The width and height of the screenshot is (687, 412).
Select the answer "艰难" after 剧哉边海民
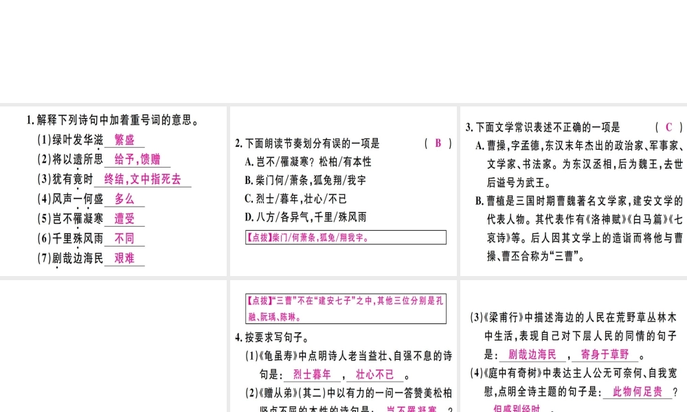(x=124, y=258)
